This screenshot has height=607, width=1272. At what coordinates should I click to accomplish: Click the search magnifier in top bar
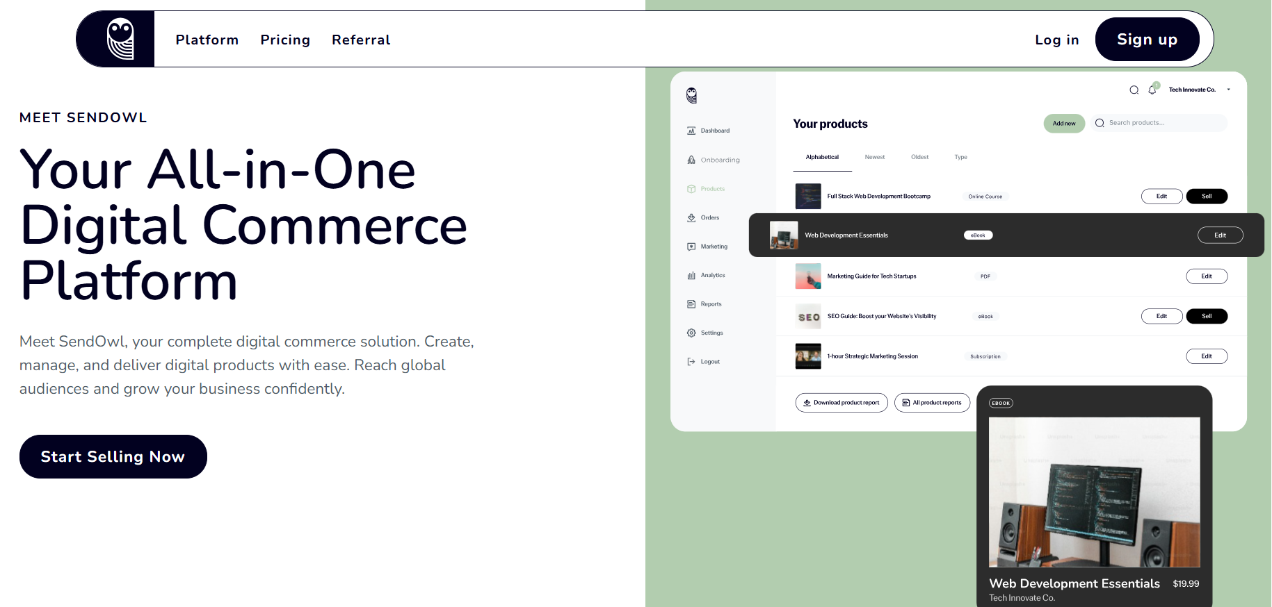1134,90
